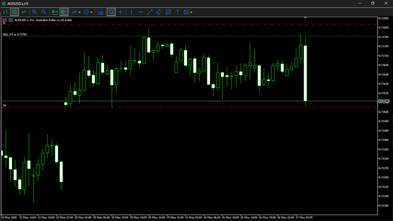This screenshot has height=221, width=393.
Task: Select the candlestick chart mode
Action: tap(14, 12)
